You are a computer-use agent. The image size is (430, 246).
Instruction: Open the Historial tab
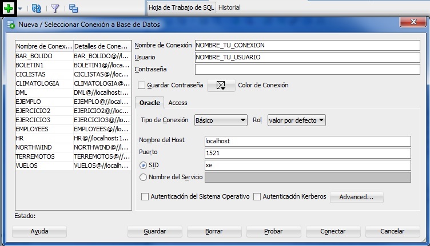(229, 8)
